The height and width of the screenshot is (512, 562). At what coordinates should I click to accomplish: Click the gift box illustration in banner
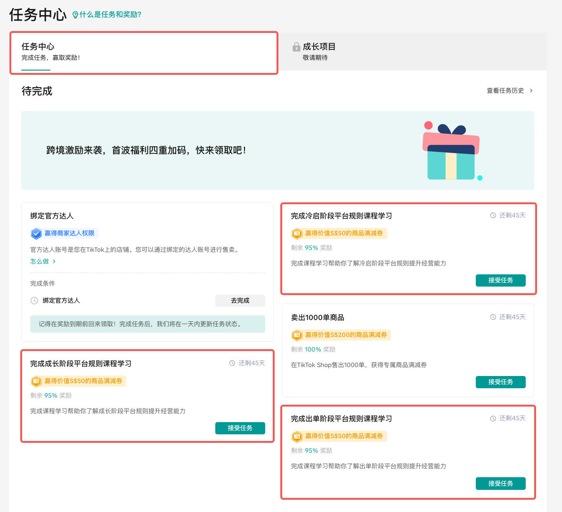tap(451, 152)
